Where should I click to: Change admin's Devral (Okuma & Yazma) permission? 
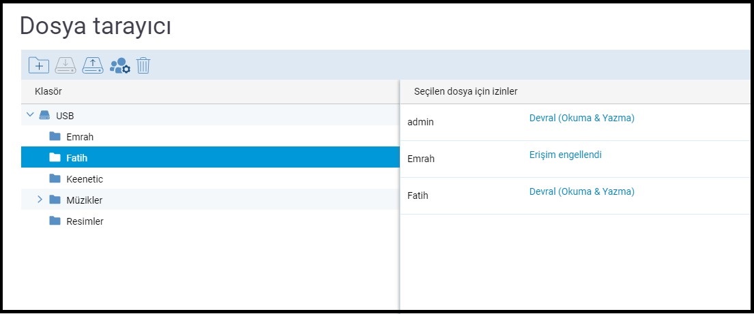tap(581, 118)
